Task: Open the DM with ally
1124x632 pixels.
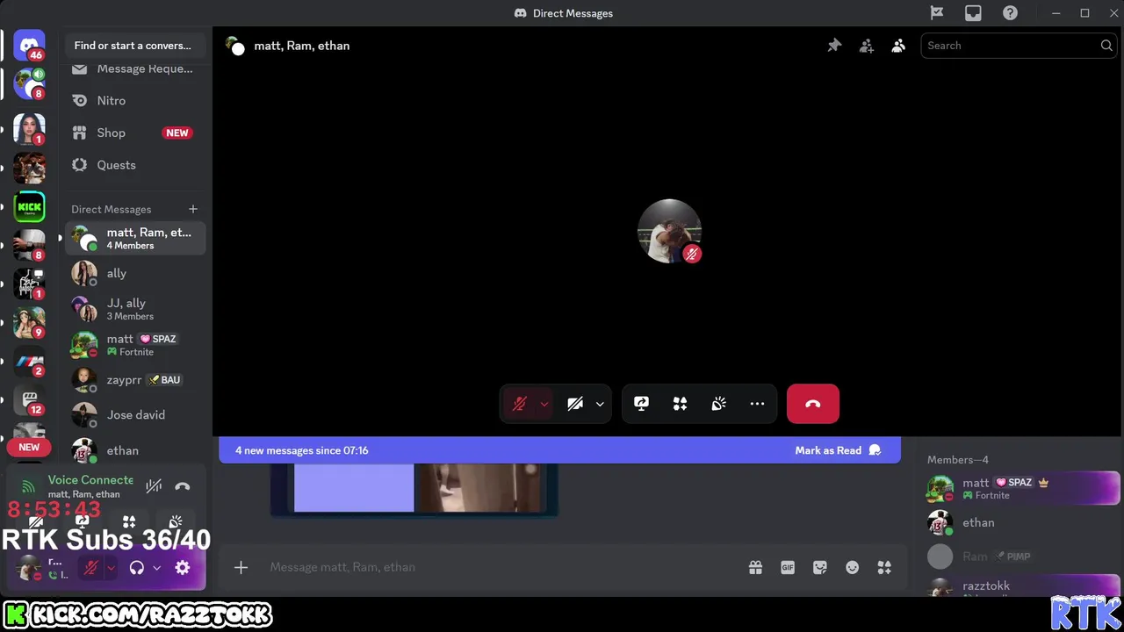Action: click(x=135, y=274)
